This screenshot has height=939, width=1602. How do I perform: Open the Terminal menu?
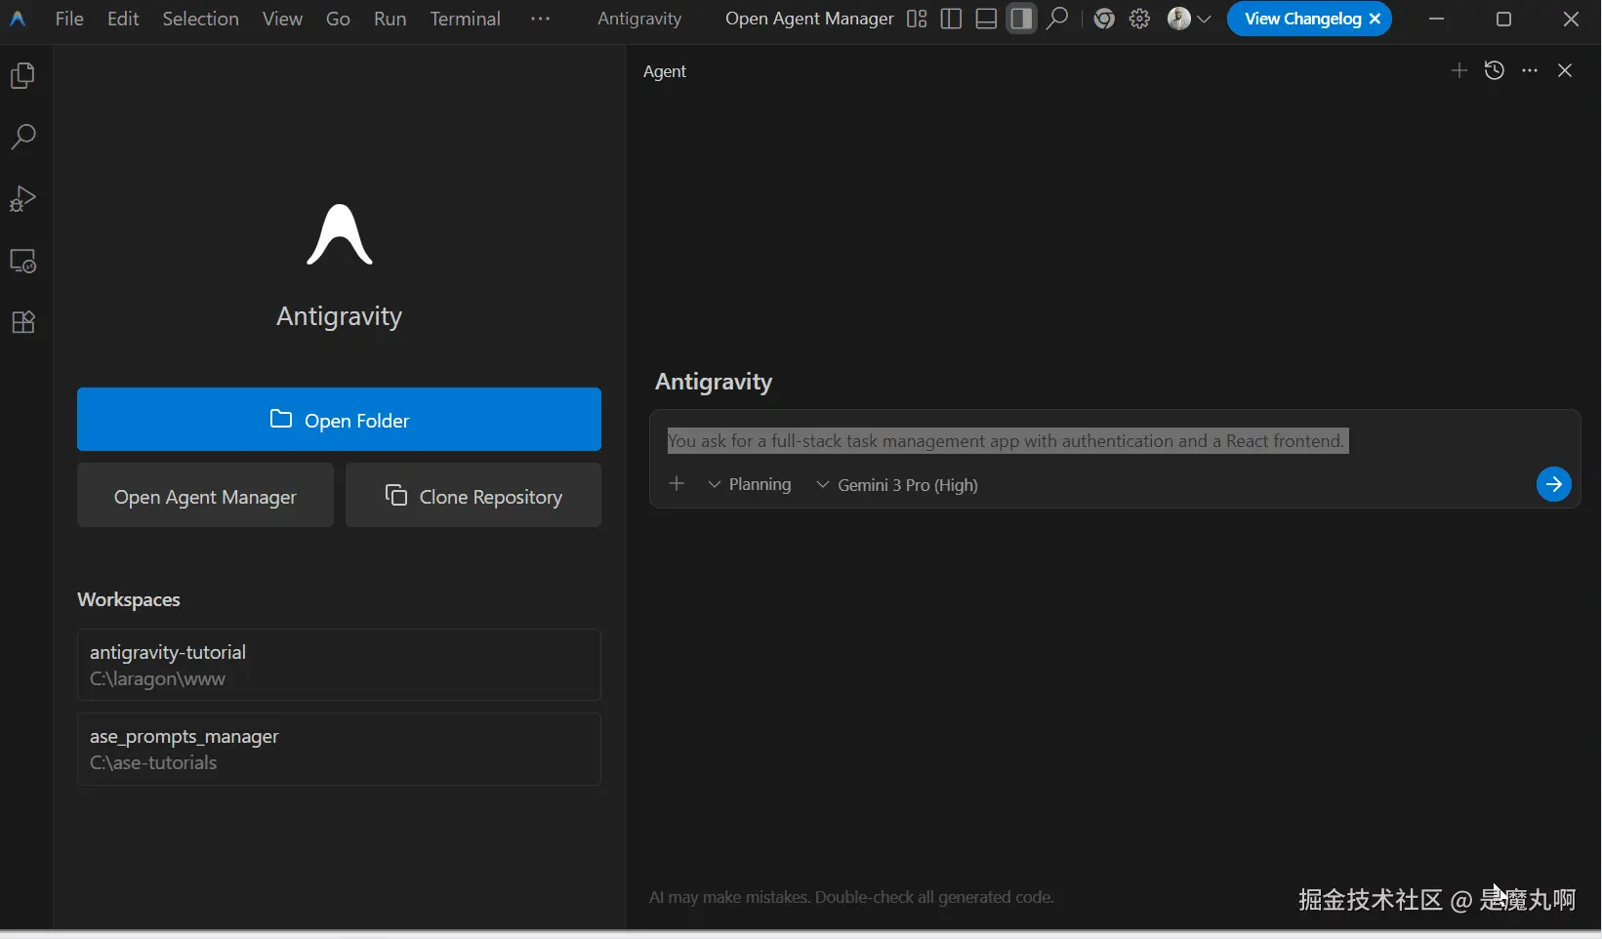(x=465, y=19)
